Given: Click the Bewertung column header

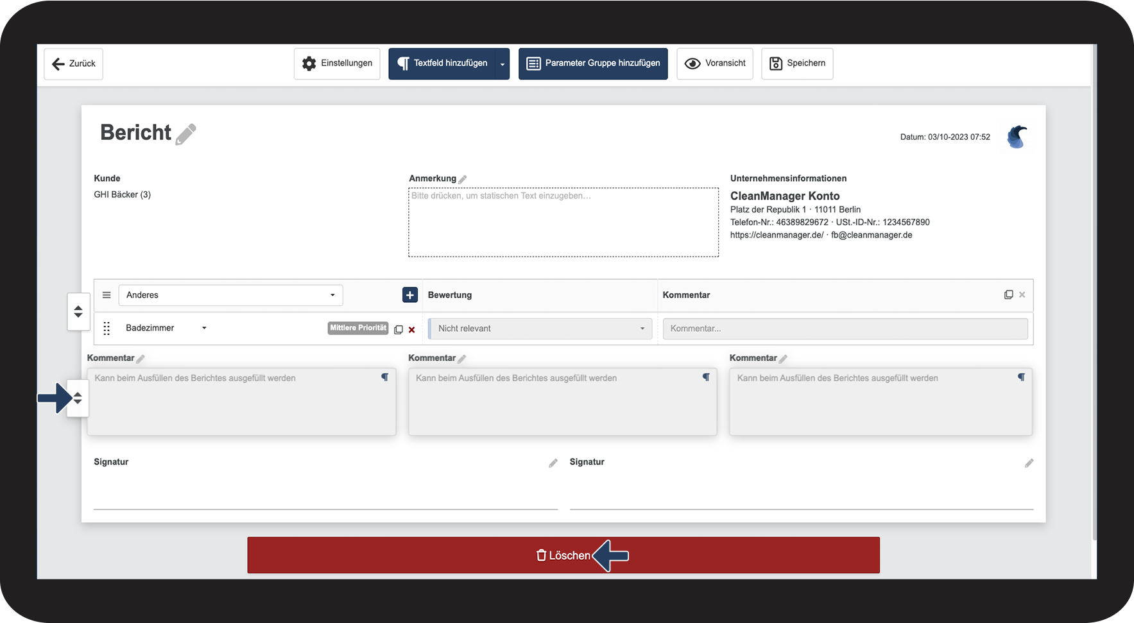Looking at the screenshot, I should (x=450, y=295).
